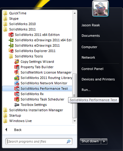This screenshot has width=123, height=151.
Task: Run SolidWorks Performance Test icon
Action: click(x=17, y=89)
